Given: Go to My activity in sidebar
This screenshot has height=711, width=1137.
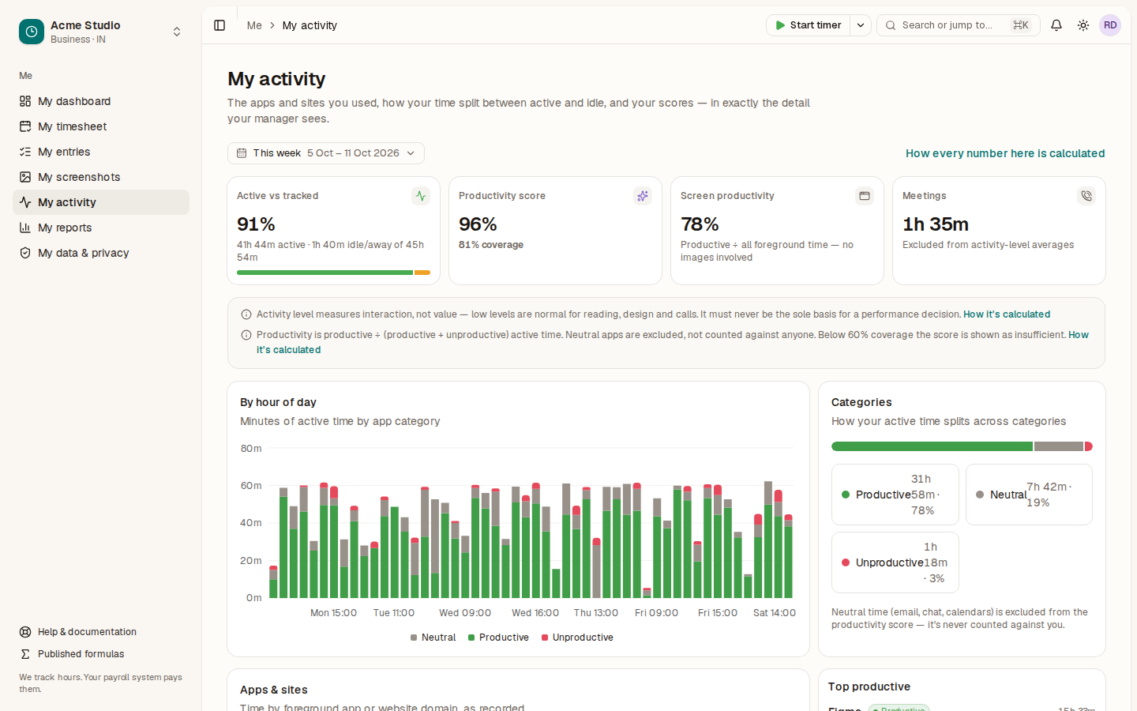Looking at the screenshot, I should click(x=101, y=202).
